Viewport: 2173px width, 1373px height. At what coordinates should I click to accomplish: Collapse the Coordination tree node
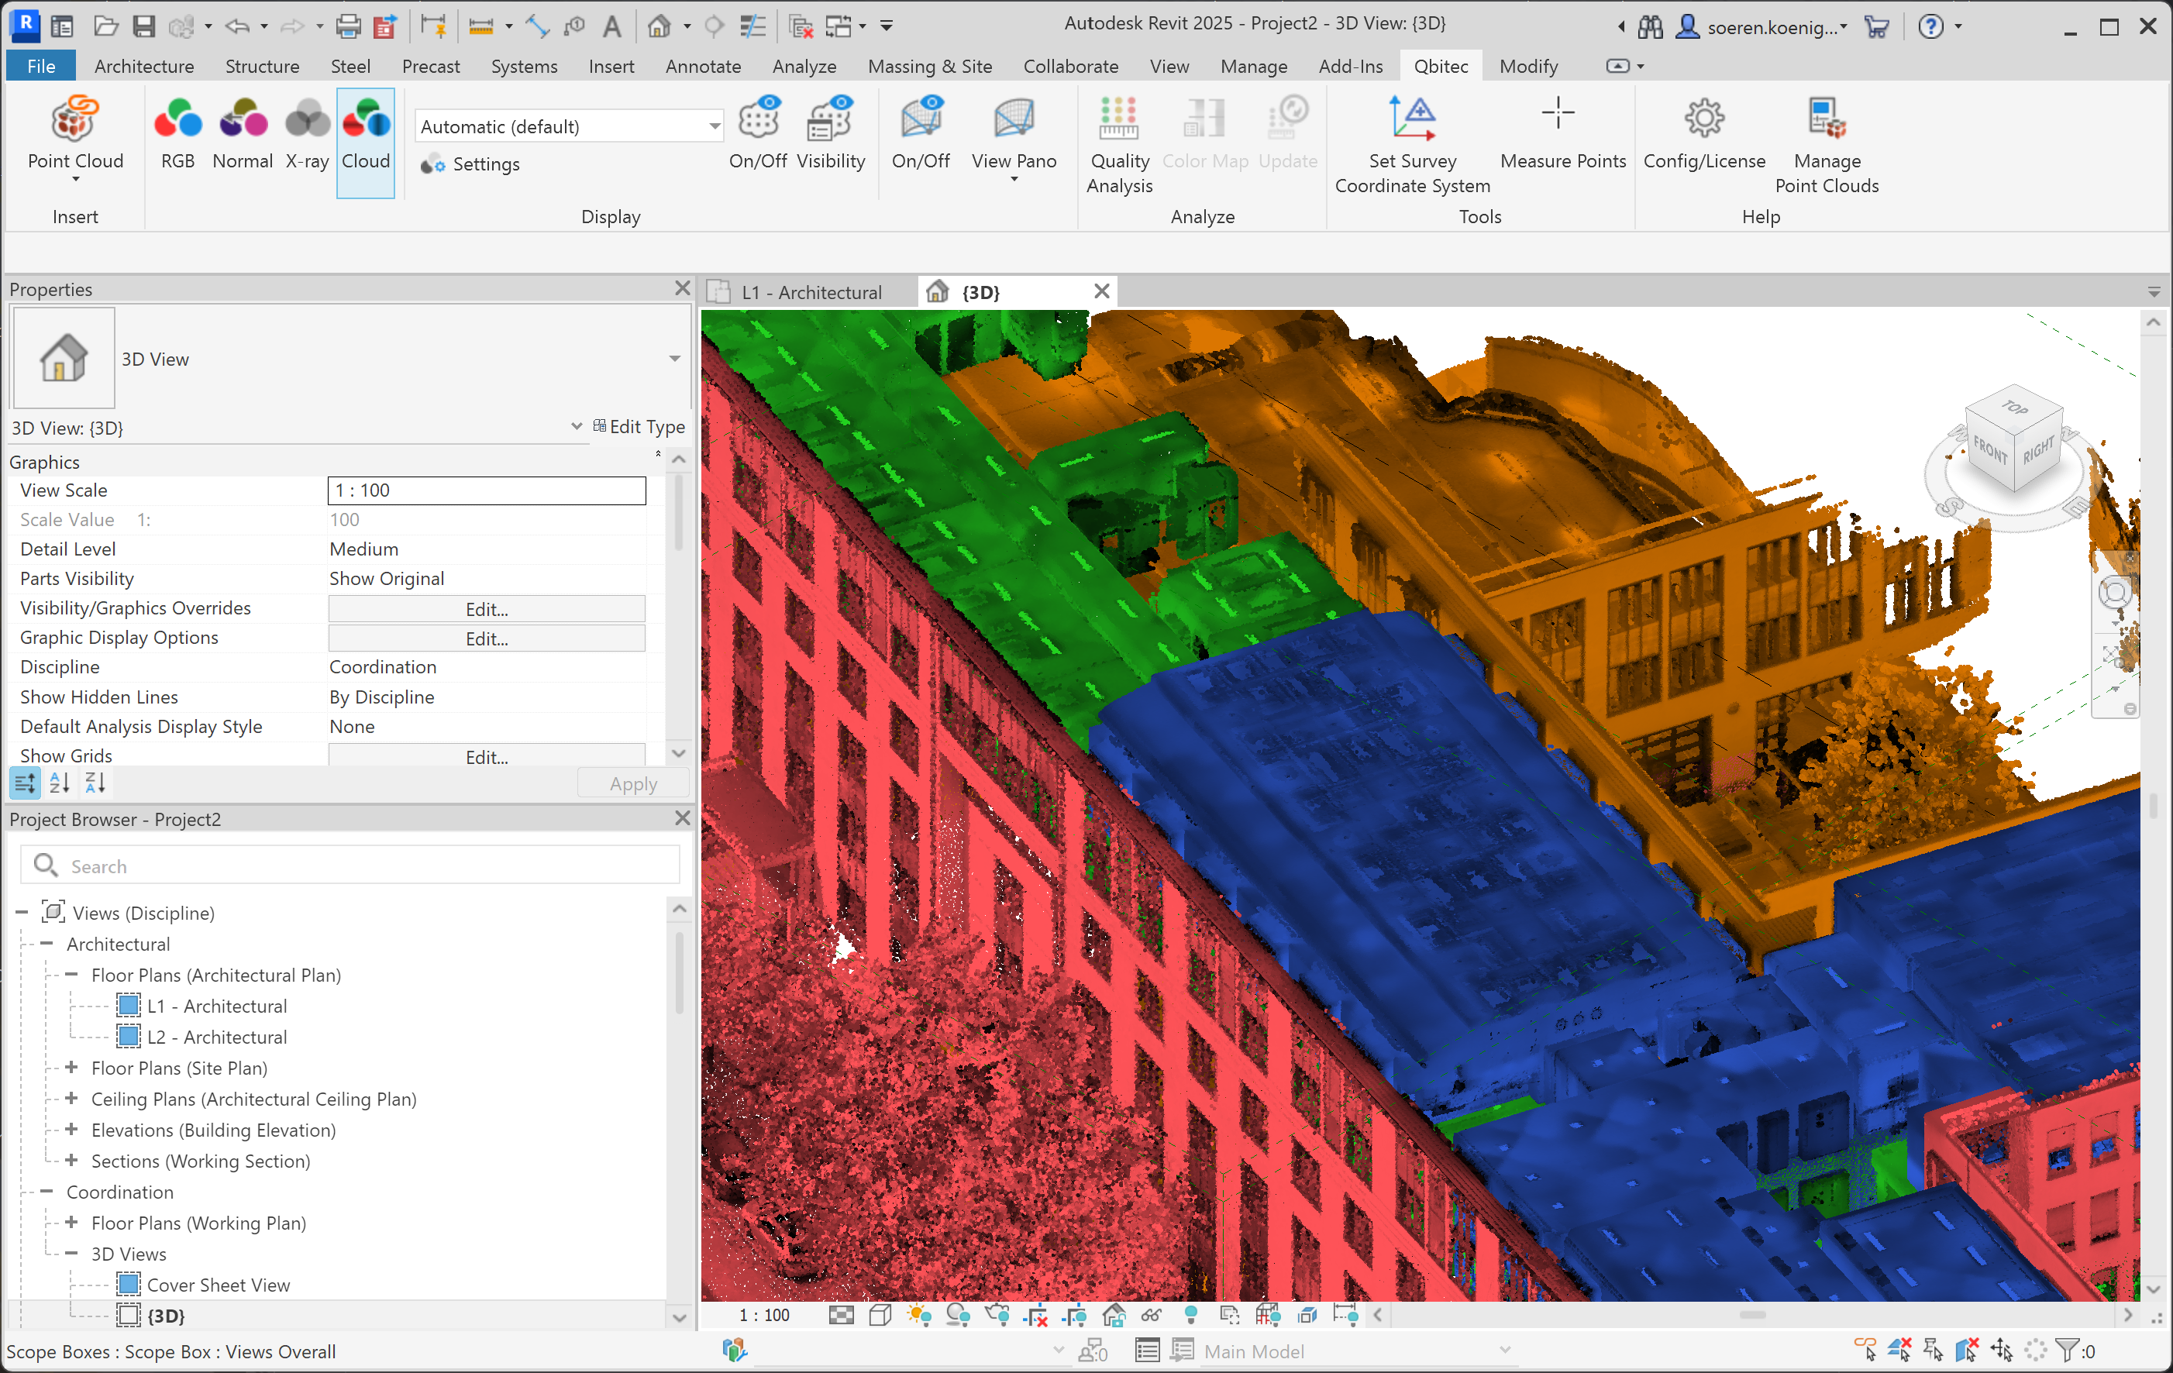[x=47, y=1192]
